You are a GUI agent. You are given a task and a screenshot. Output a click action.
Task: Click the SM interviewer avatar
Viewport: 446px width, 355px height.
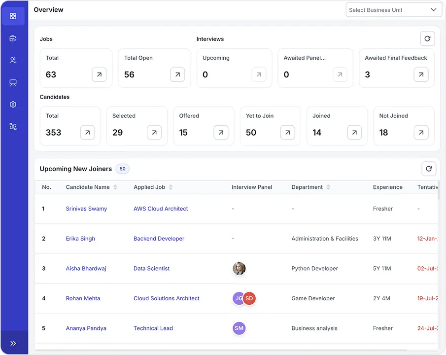coord(239,328)
